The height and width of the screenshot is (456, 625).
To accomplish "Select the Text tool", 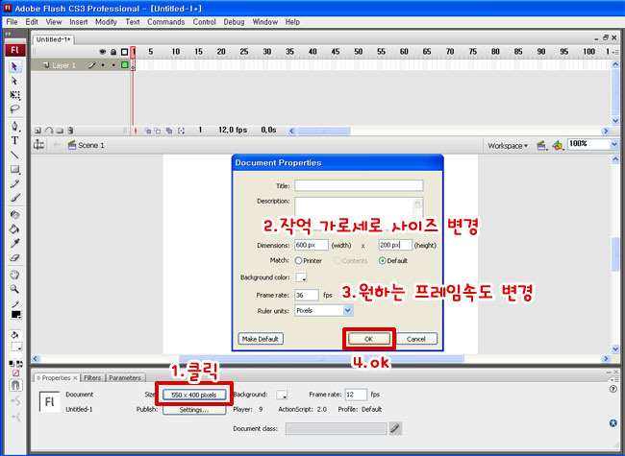I will point(14,140).
